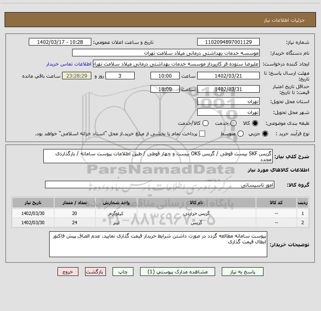
Task: Click the بازگشت back button
Action: pos(95,272)
